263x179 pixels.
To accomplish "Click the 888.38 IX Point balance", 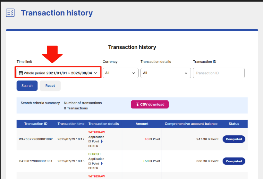I will pos(207,161).
